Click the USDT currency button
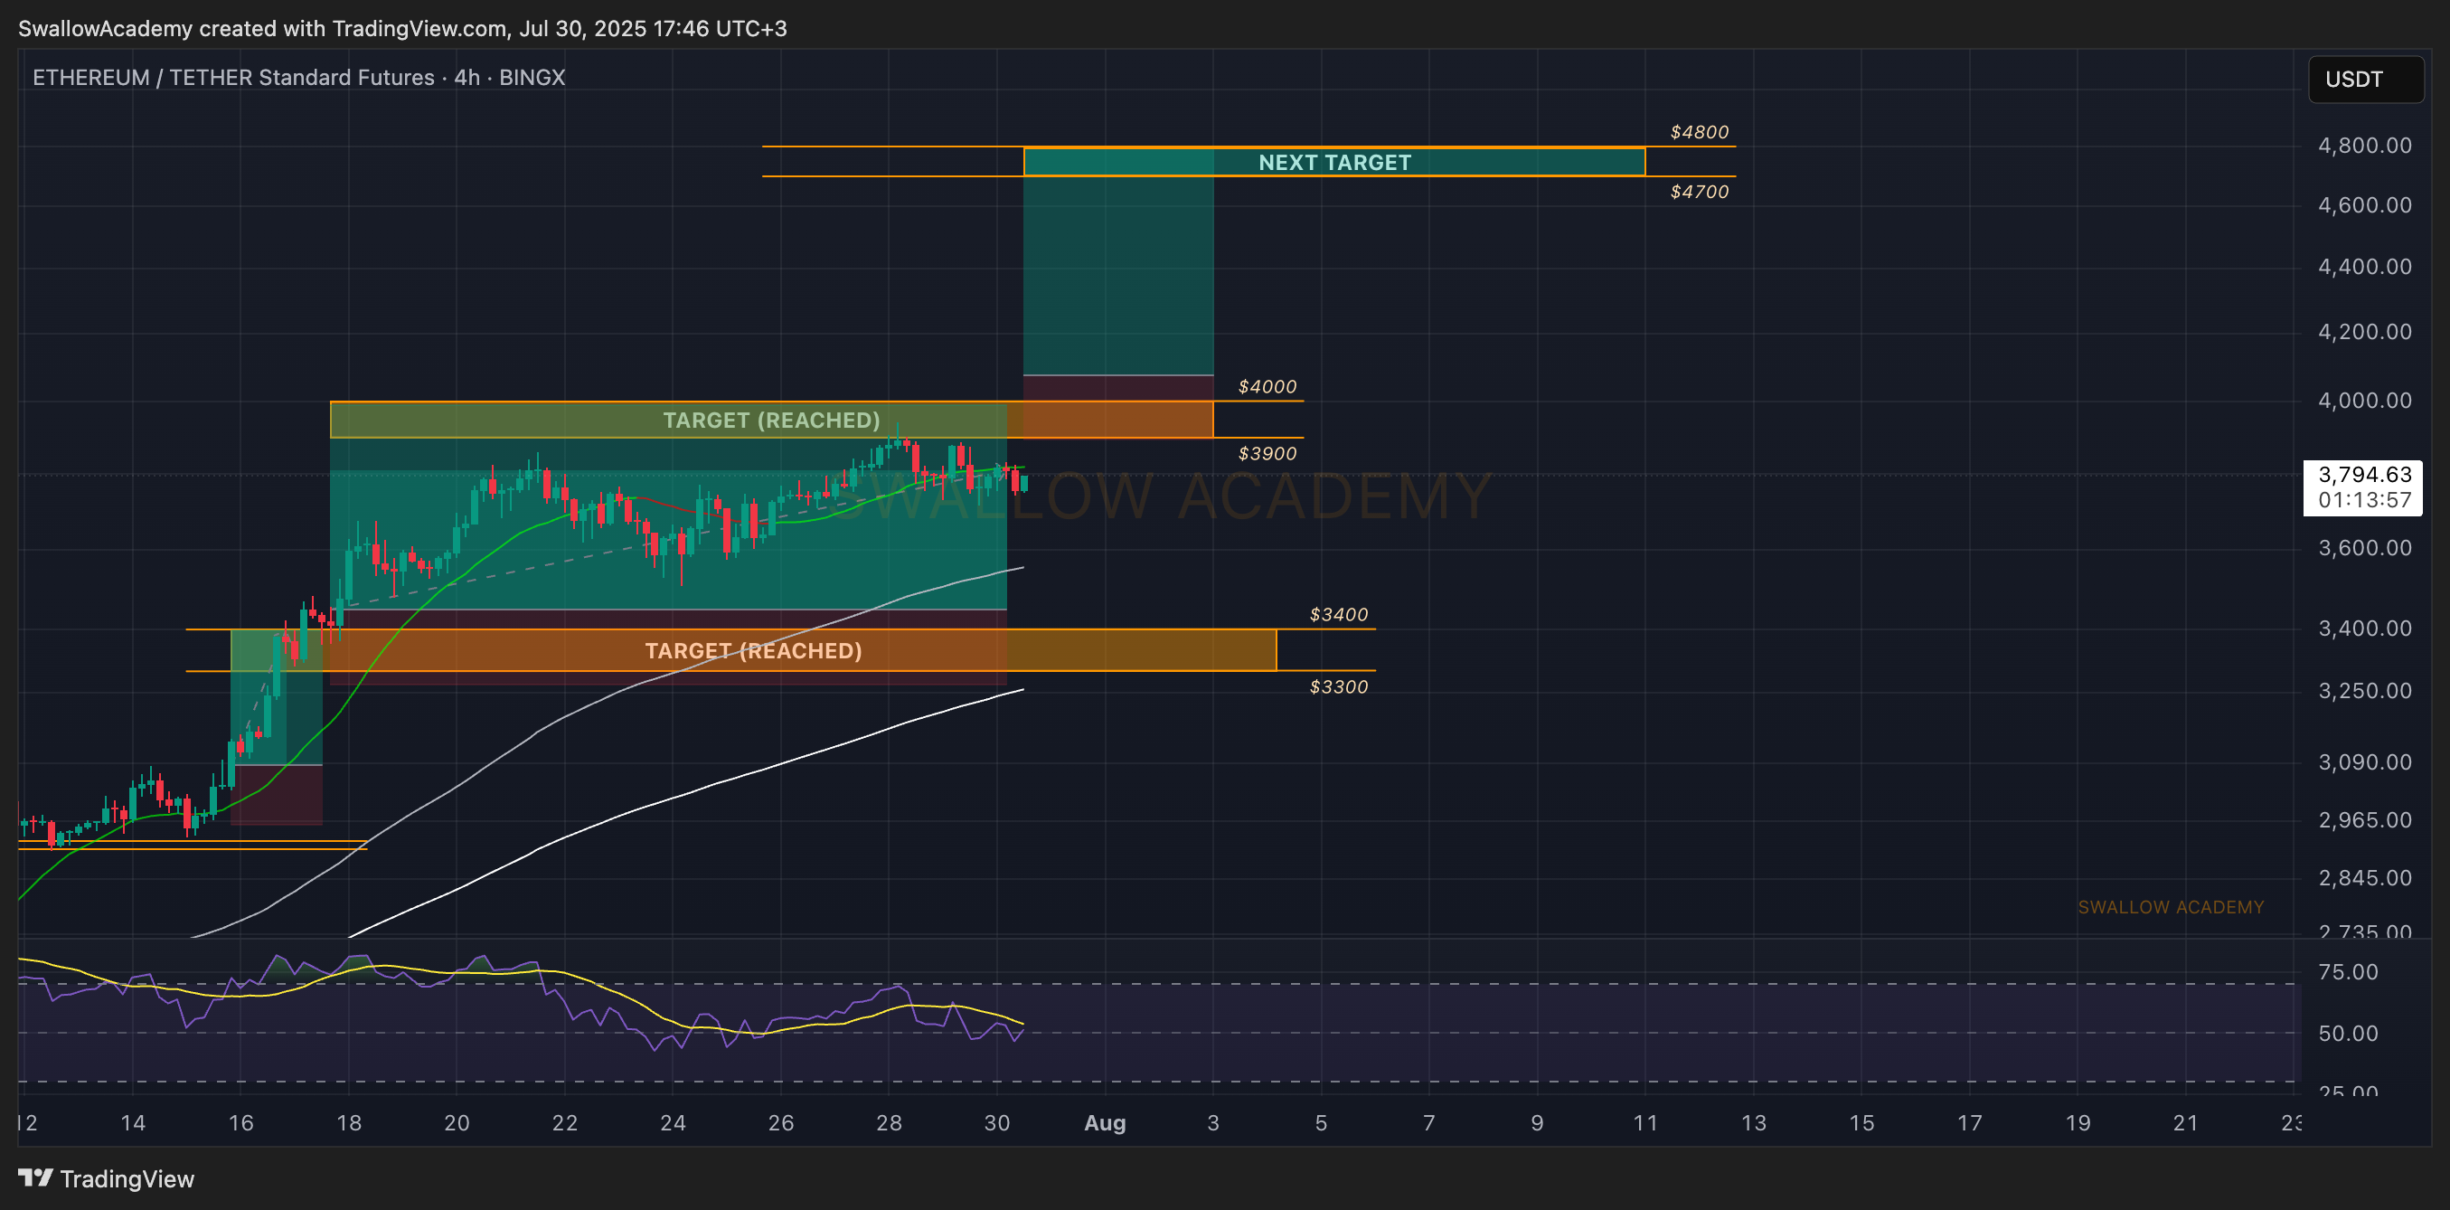 pos(2365,79)
